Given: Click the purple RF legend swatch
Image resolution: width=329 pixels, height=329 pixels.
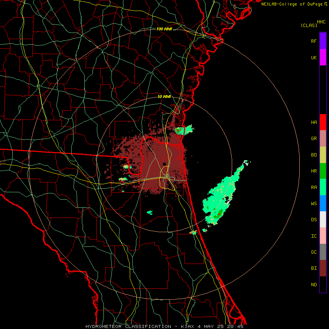Looking at the screenshot, I should (323, 41).
